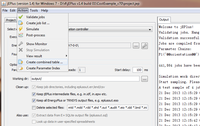Image resolution: width=200 pixels, height=126 pixels.
Task: Choose Create combined table menu entry
Action: pyautogui.click(x=43, y=62)
